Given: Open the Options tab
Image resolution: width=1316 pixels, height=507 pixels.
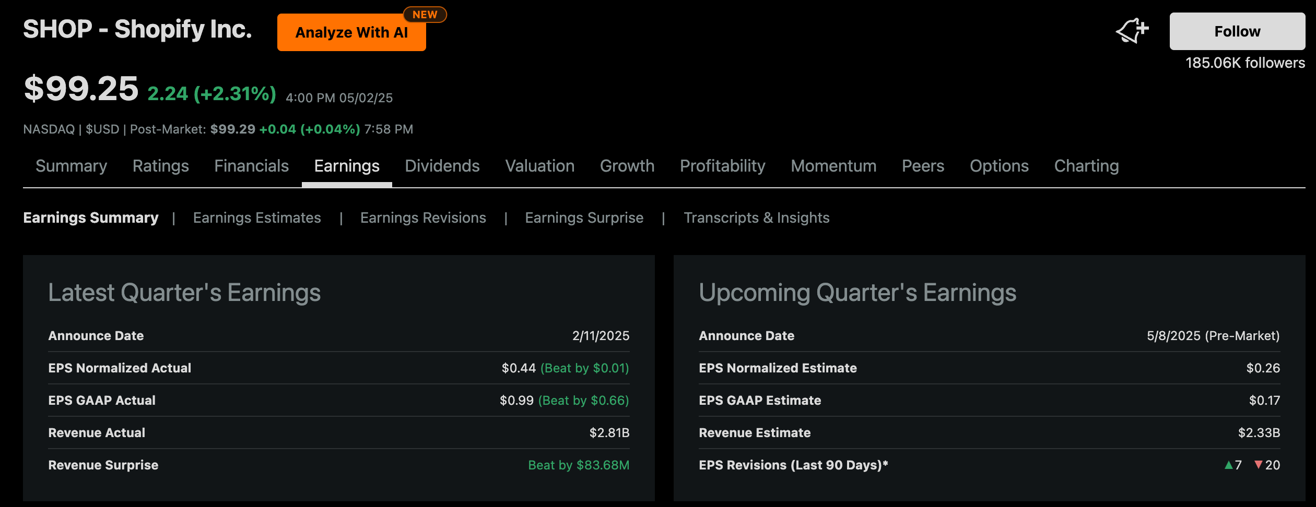Looking at the screenshot, I should tap(999, 166).
